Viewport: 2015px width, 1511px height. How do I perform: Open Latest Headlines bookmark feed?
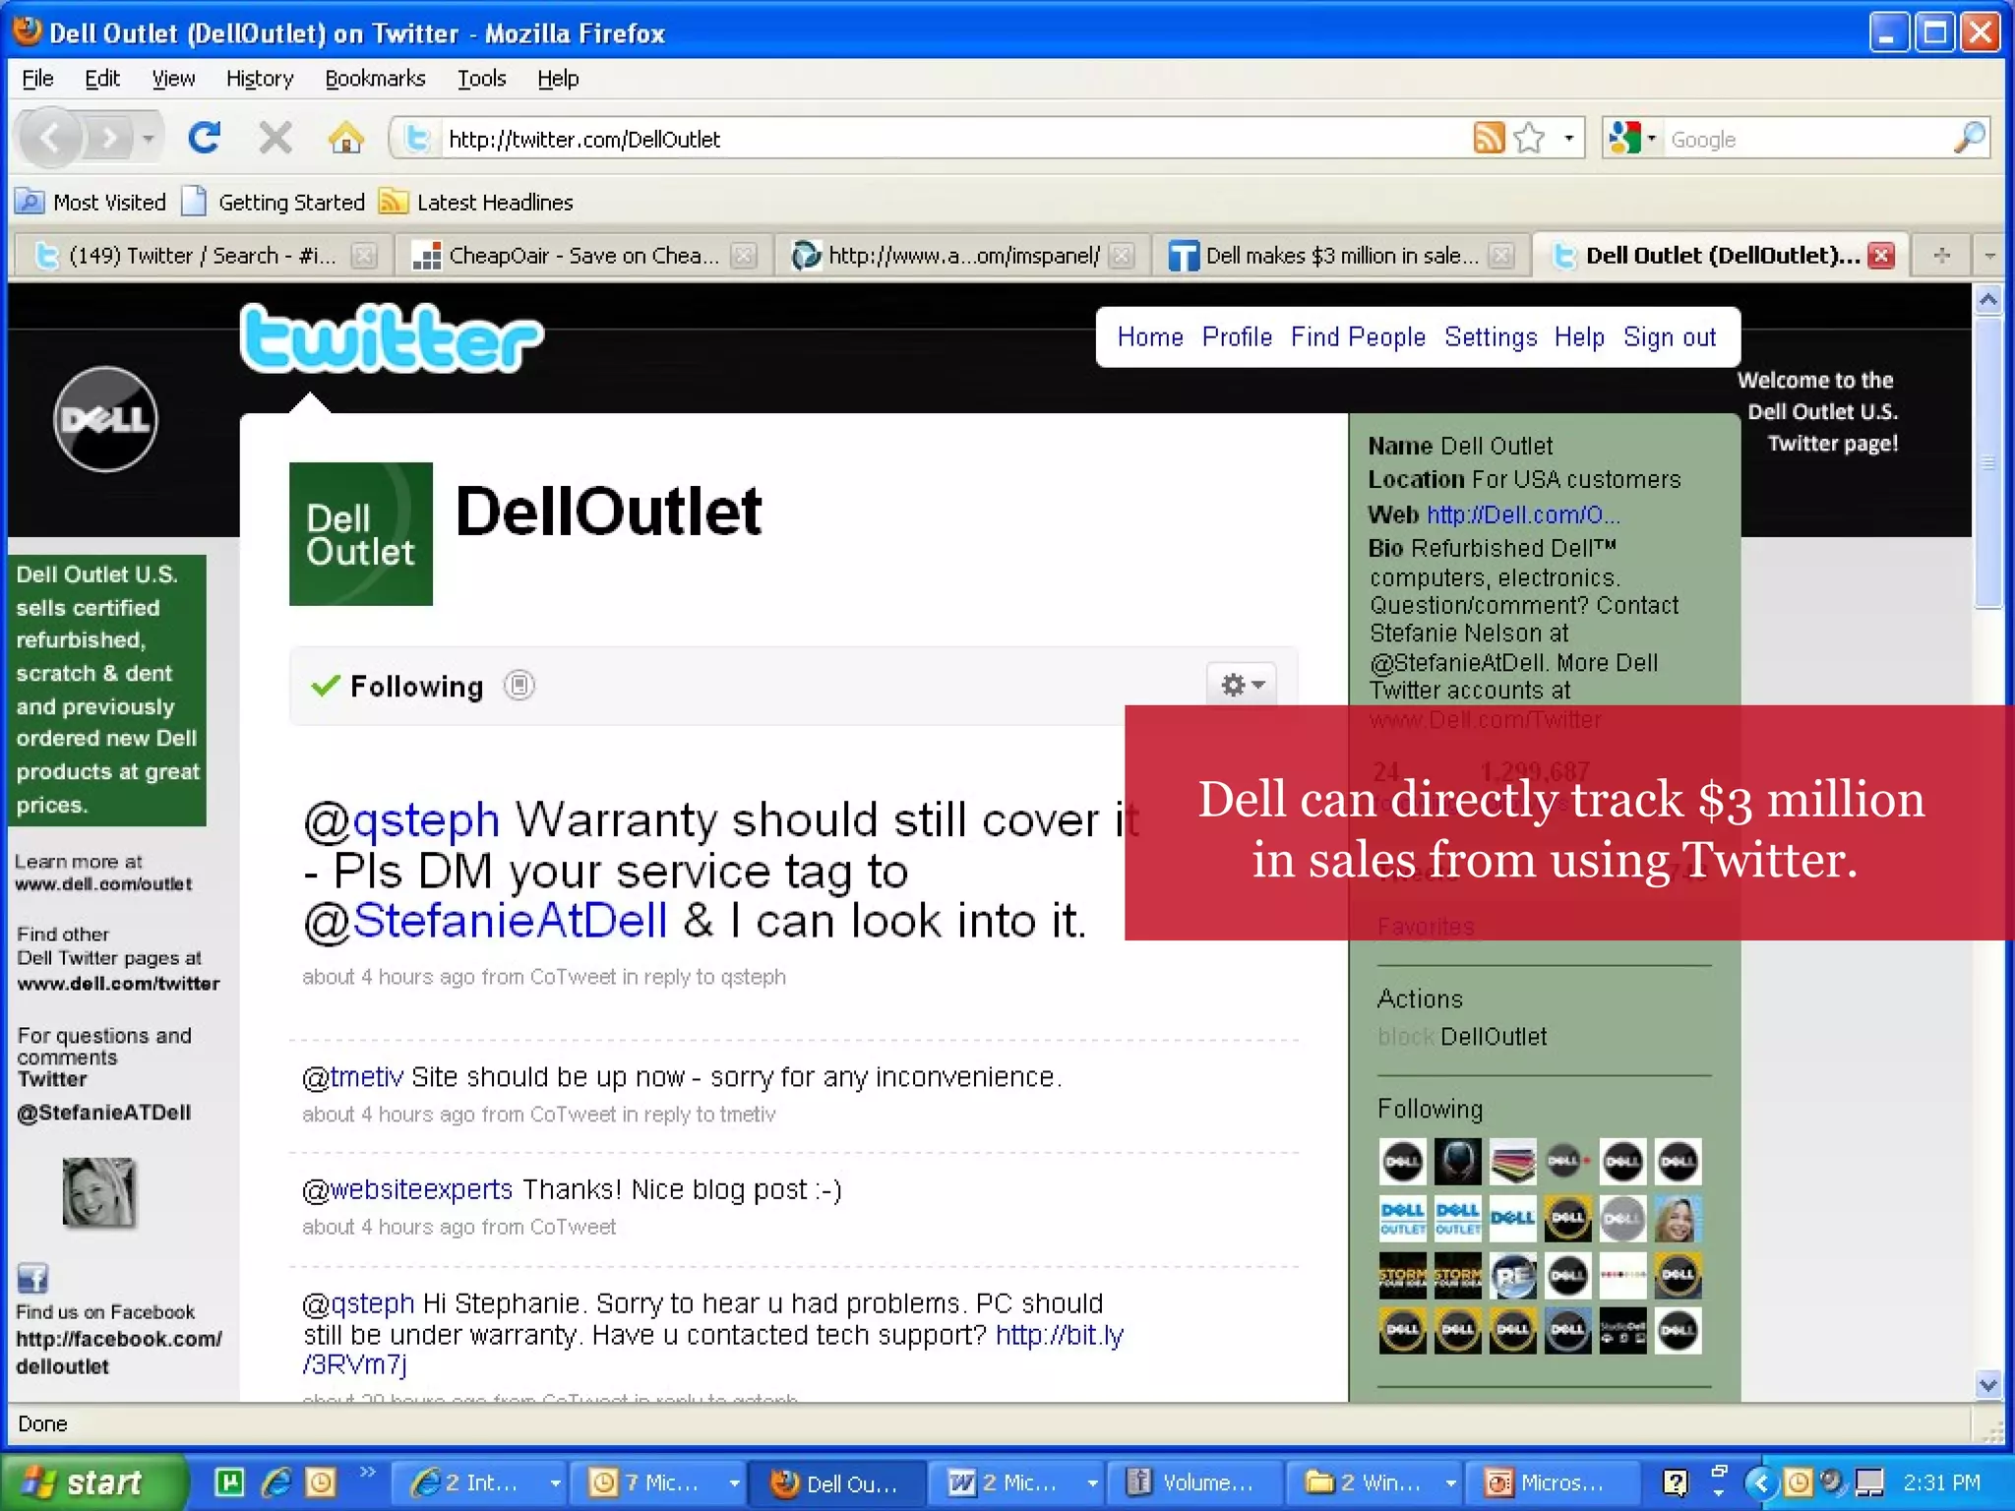476,202
